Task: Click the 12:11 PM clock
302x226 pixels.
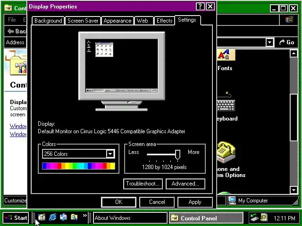Action: tap(284, 218)
